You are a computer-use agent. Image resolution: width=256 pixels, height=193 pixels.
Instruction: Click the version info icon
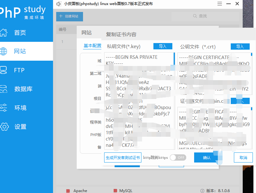(202, 191)
